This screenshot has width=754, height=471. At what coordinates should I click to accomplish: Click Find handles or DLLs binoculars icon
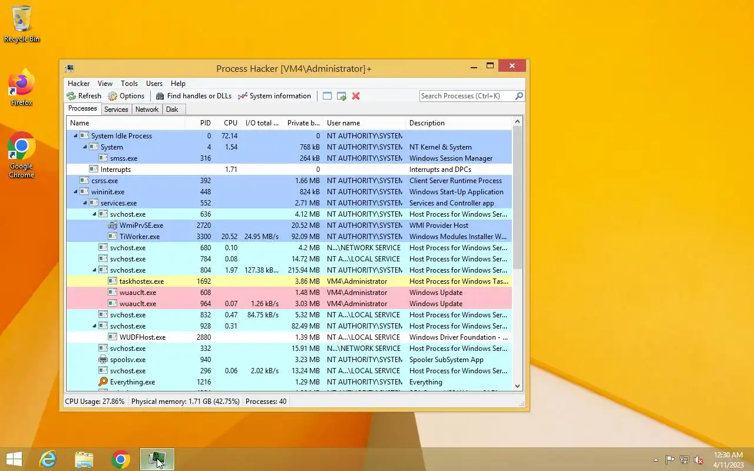pos(160,96)
